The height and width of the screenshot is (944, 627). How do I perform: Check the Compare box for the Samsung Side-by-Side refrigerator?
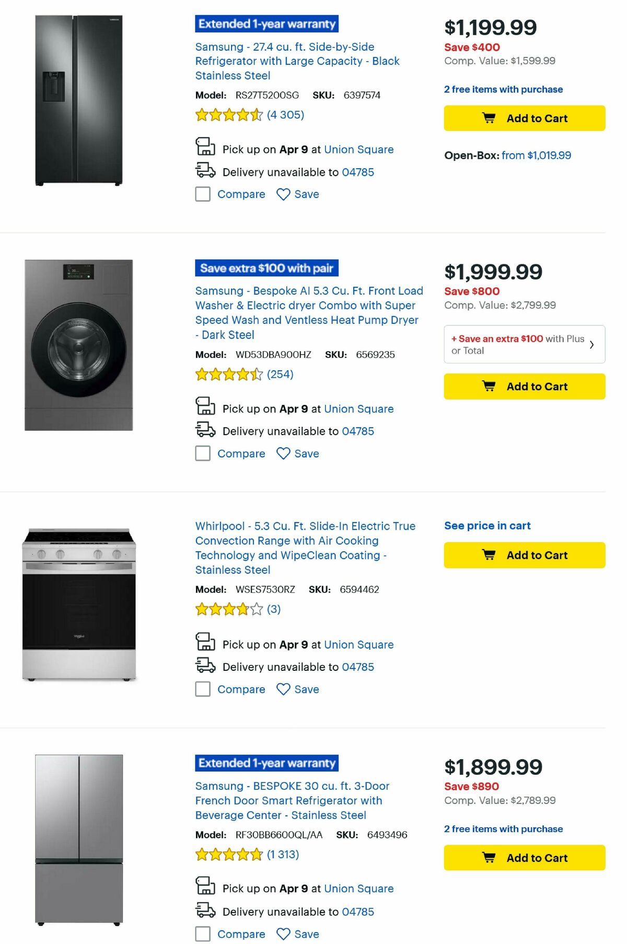click(202, 194)
